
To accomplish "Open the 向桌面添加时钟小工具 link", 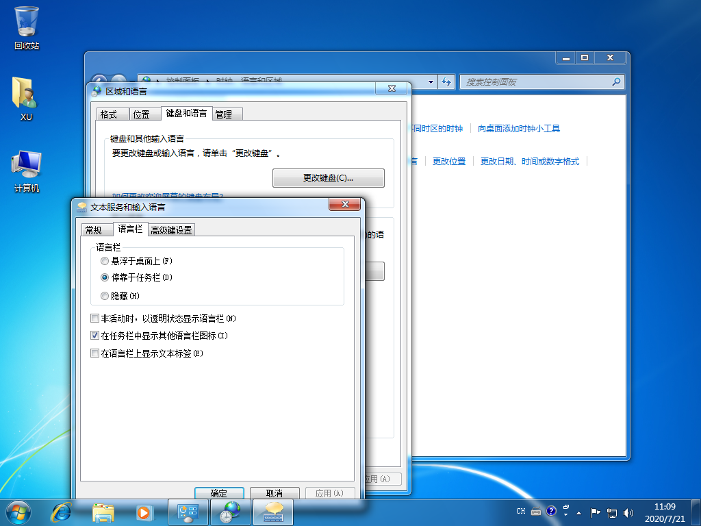I will coord(519,129).
